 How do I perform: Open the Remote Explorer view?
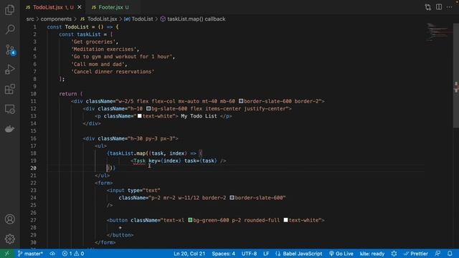(9, 109)
